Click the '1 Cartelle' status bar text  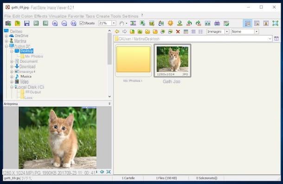click(x=129, y=178)
